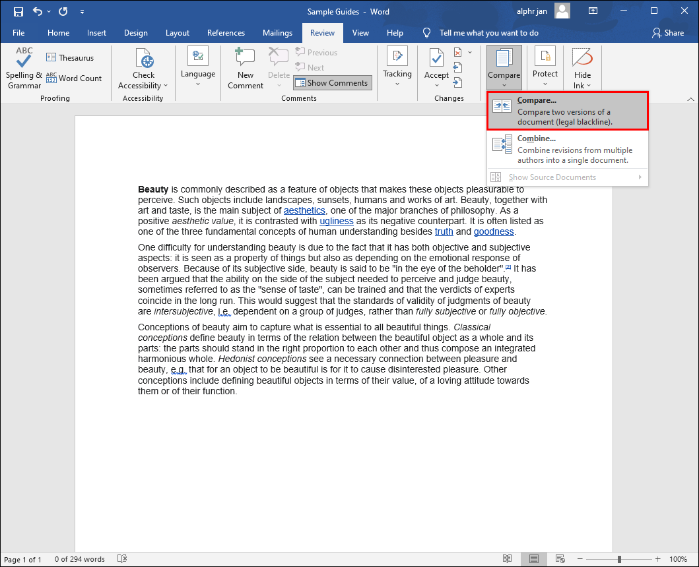Click the Tell me what you want search field
The image size is (699, 567).
(488, 33)
